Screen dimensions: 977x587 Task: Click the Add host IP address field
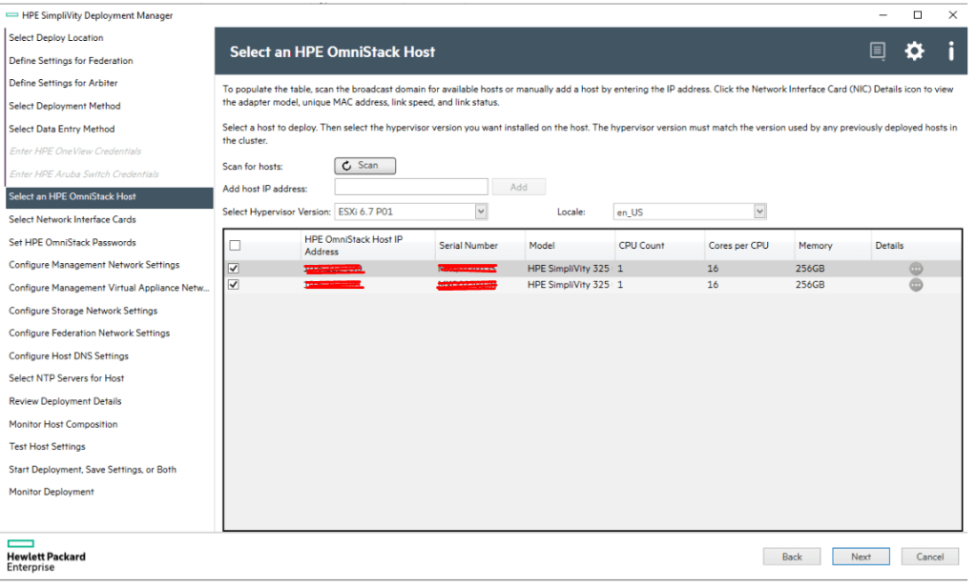point(411,188)
